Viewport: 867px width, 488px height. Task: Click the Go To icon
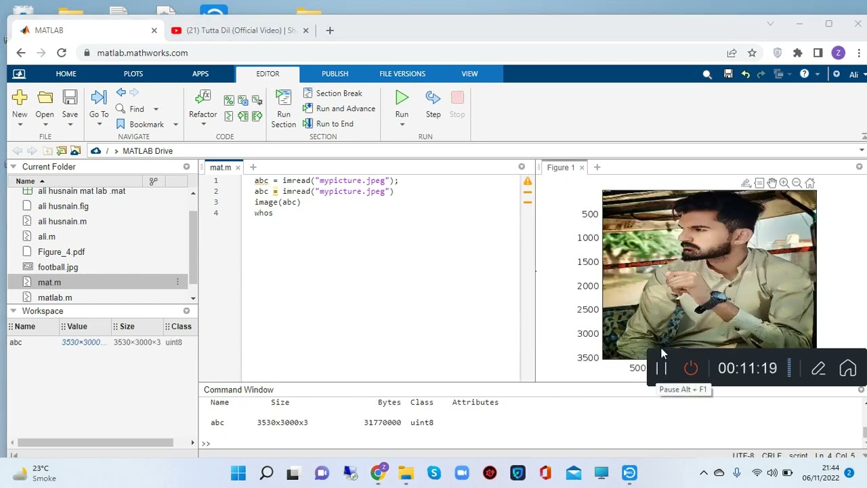pos(99,98)
